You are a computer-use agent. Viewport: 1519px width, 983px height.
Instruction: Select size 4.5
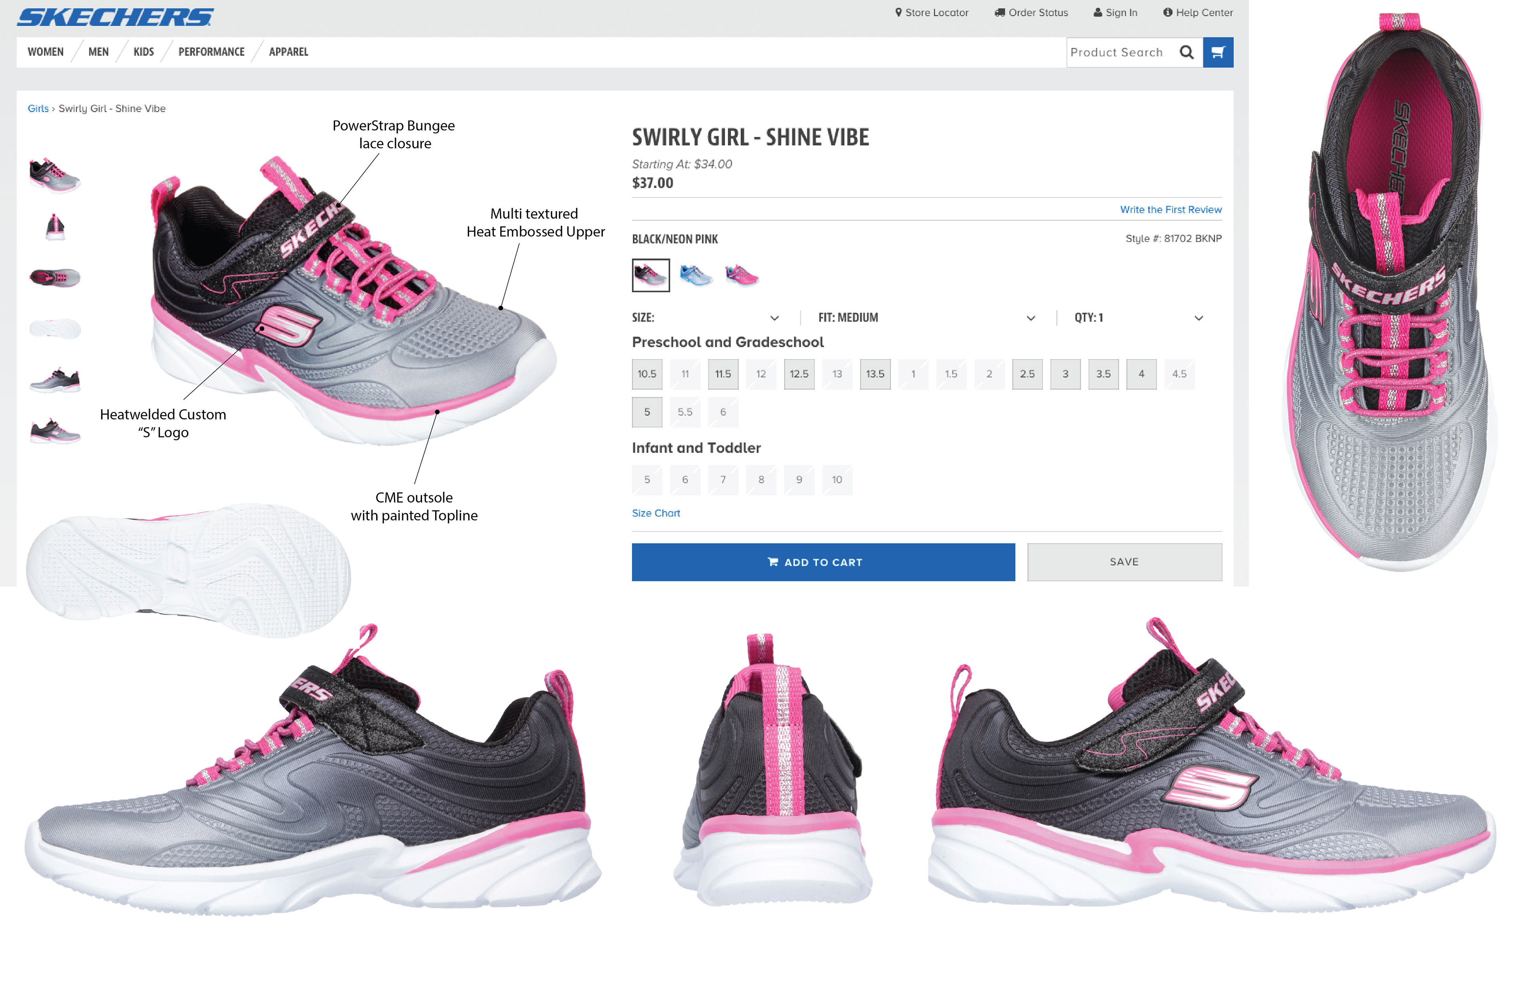tap(1180, 374)
